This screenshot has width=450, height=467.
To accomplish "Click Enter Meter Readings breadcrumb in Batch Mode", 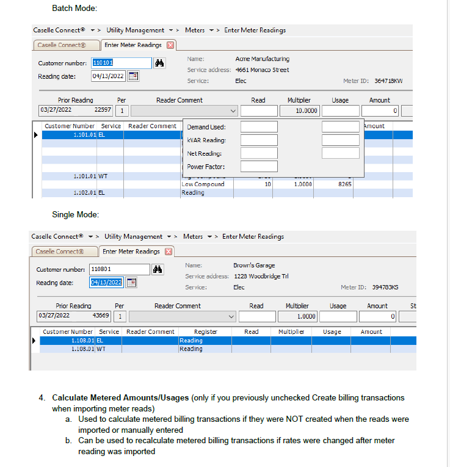I will tap(255, 31).
